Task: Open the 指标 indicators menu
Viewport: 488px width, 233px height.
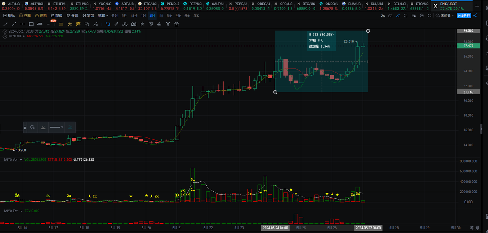Action: point(9,15)
